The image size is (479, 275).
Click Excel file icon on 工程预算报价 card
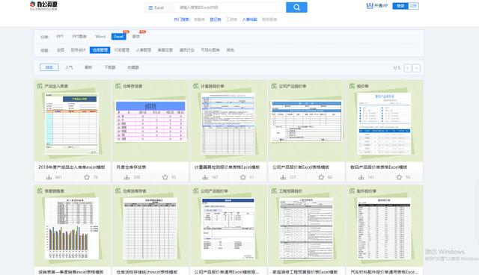[x=274, y=191]
